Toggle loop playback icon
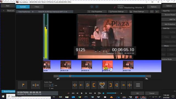The image size is (176, 99). [x=99, y=93]
